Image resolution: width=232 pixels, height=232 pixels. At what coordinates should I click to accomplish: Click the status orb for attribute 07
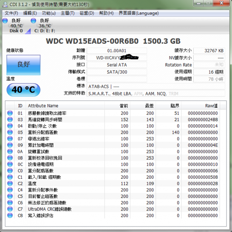pos(10,138)
